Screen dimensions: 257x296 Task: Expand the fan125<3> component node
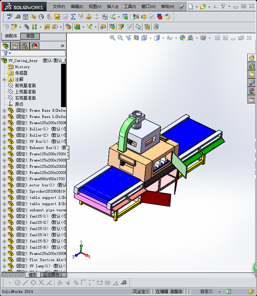(x=4, y=229)
